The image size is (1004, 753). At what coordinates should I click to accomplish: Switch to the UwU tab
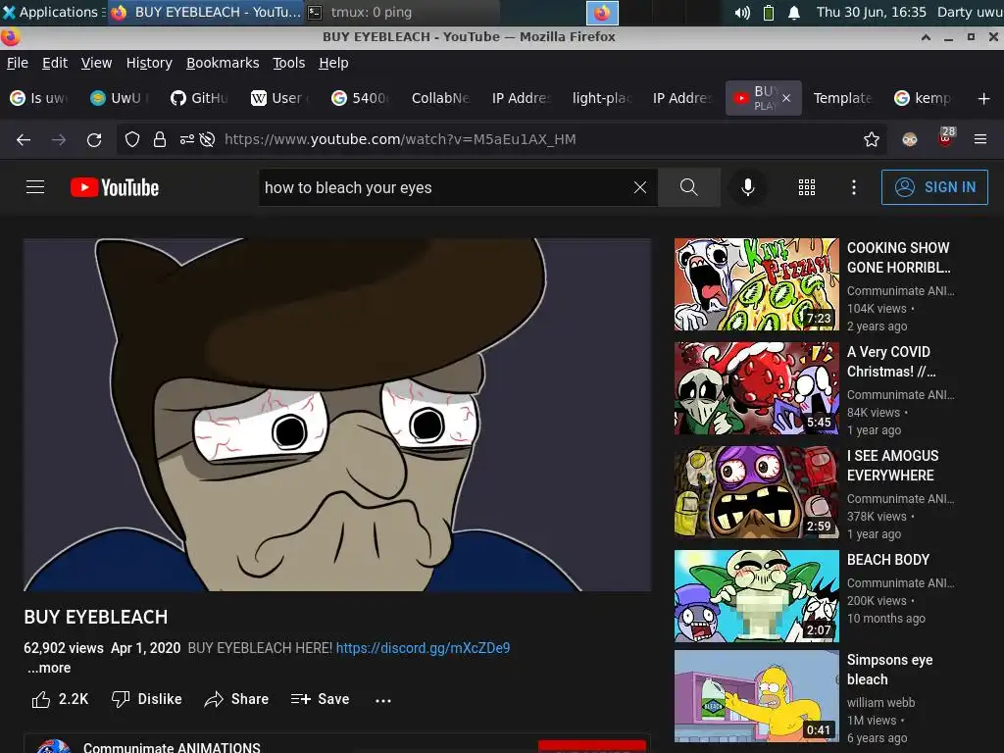point(119,98)
